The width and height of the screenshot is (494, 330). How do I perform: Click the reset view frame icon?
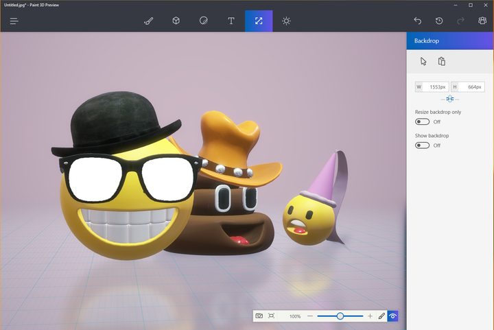[x=271, y=316]
